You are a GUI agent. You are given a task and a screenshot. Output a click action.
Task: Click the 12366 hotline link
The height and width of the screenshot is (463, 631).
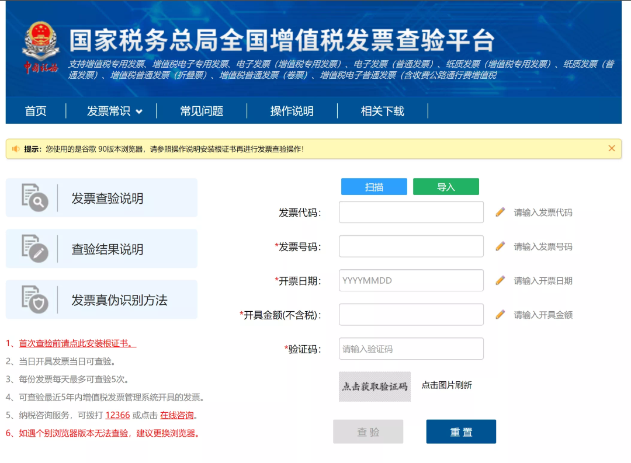117,415
